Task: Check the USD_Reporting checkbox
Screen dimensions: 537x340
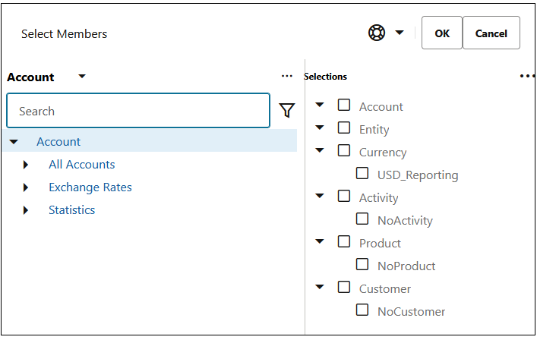Action: 362,174
